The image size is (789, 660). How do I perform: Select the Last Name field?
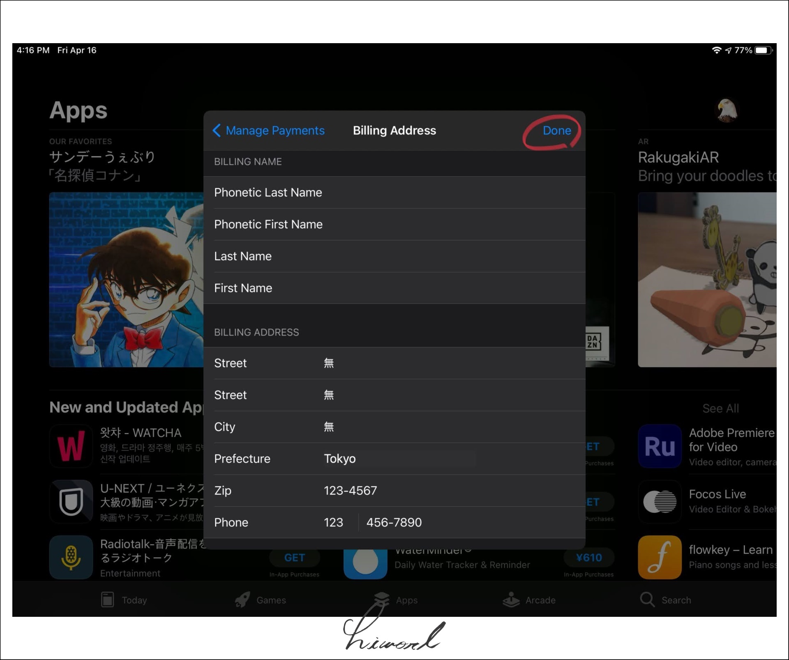point(394,256)
